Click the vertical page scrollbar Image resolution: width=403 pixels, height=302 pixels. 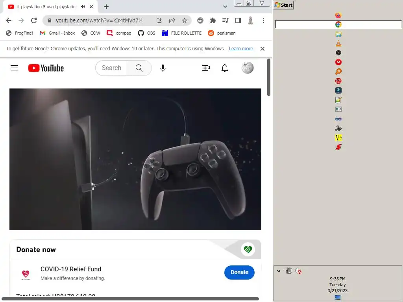269,77
